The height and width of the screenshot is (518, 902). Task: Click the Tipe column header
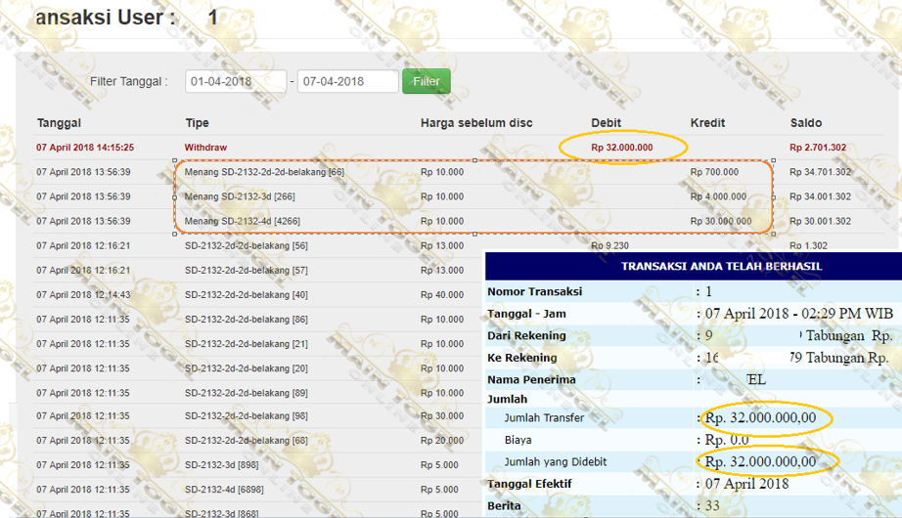tap(197, 123)
